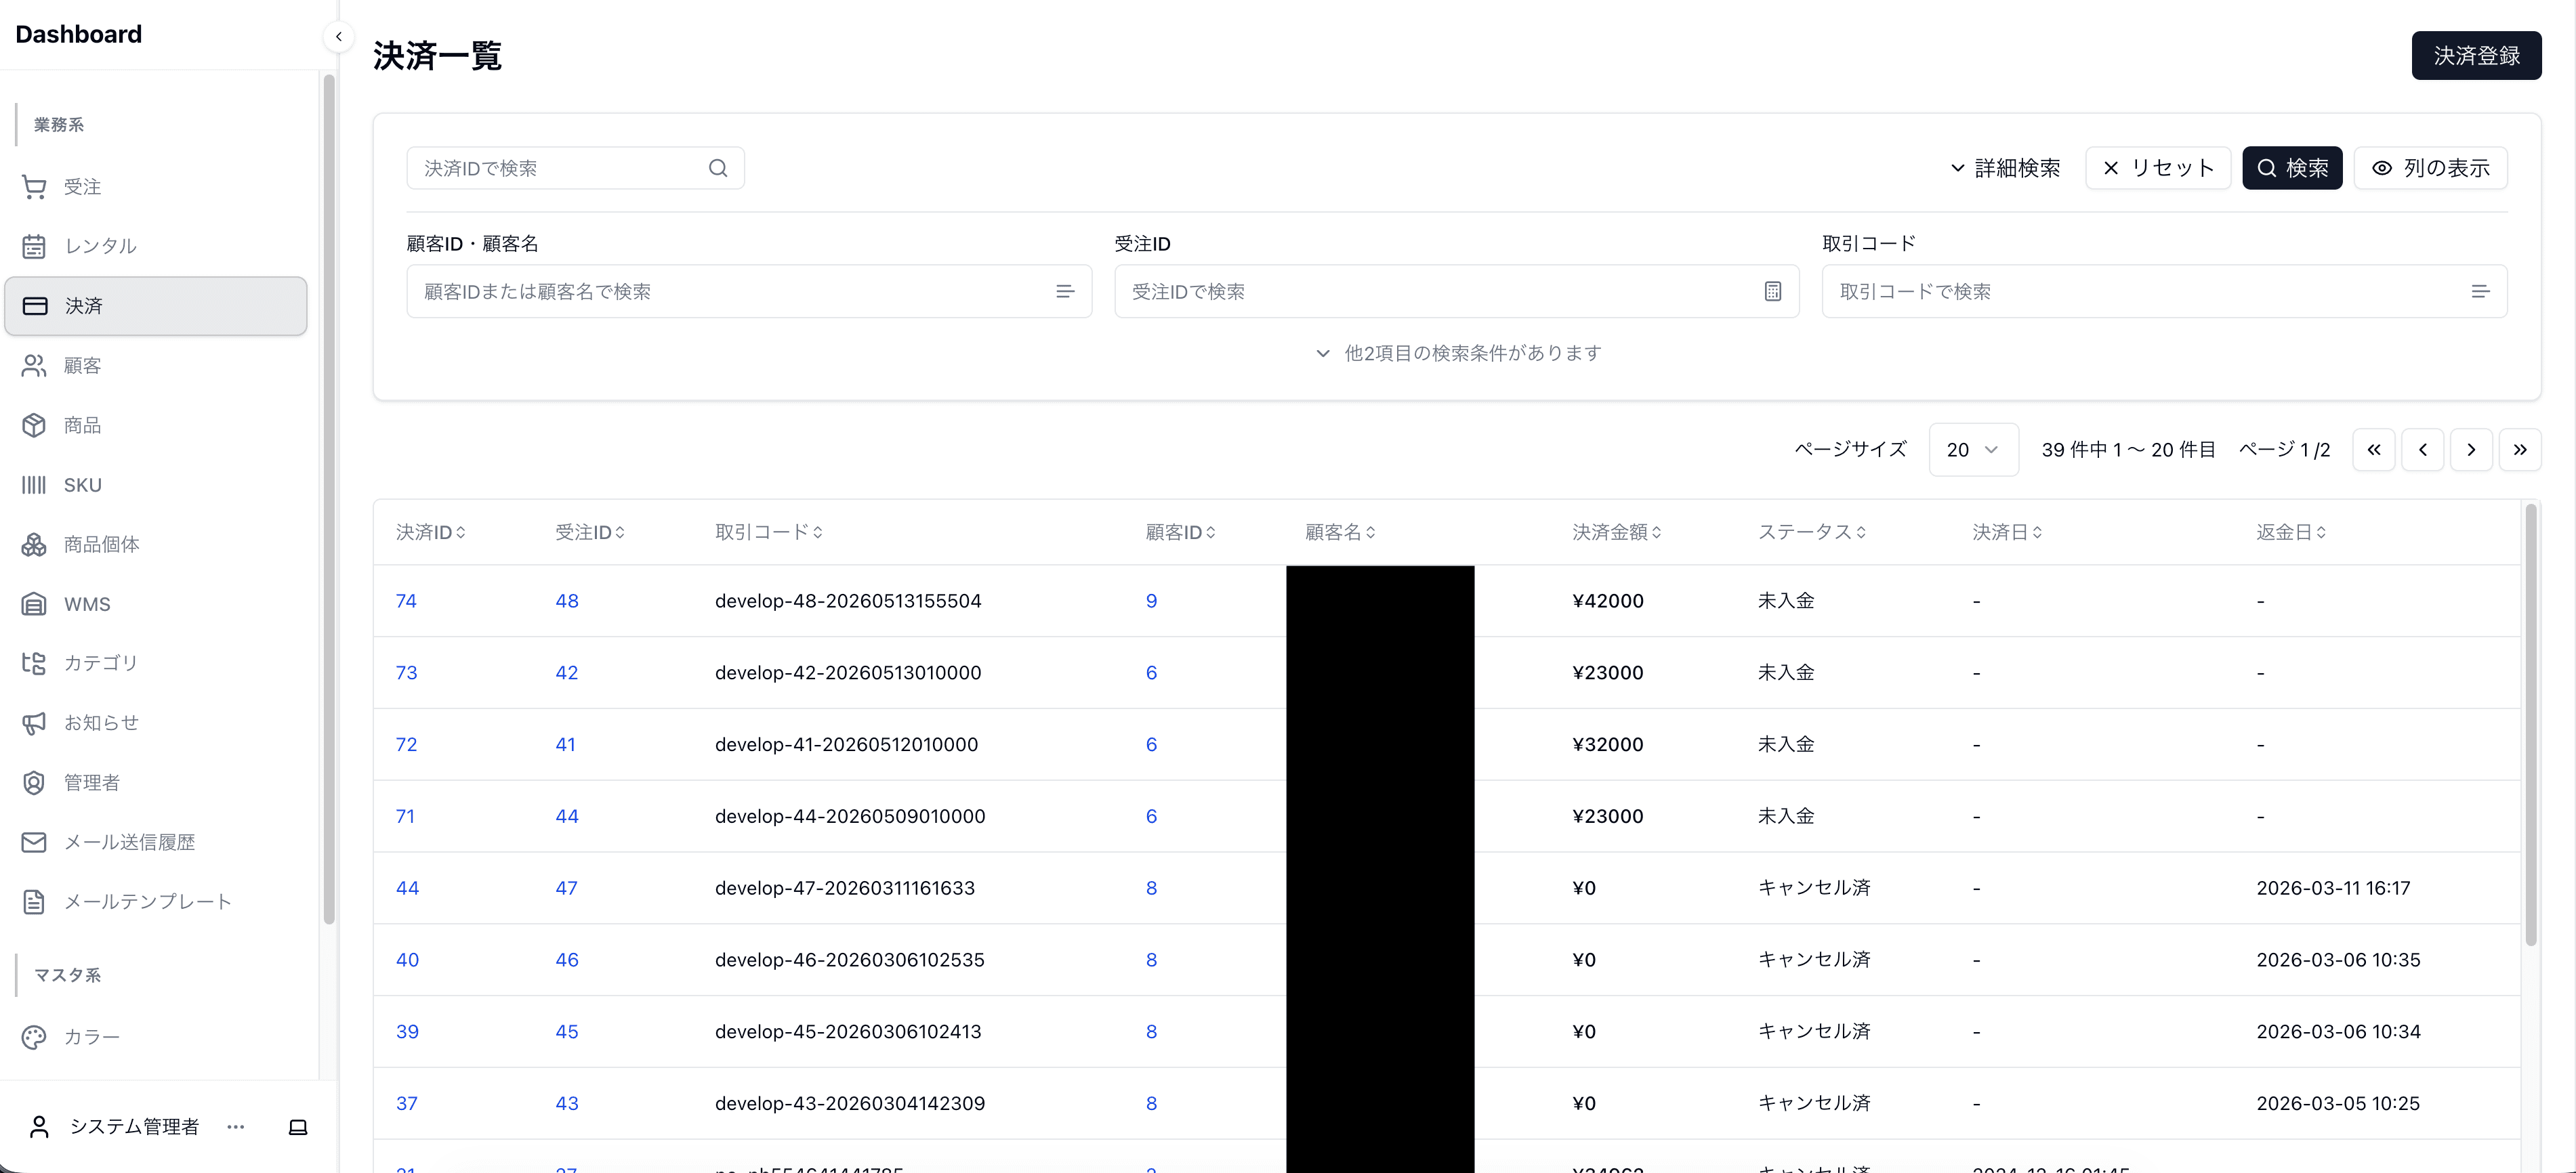Click the 管理者 shield icon
This screenshot has width=2576, height=1173.
pos(34,782)
